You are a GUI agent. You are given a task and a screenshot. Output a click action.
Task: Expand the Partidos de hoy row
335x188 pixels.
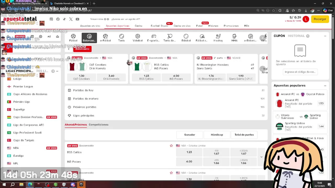point(166,90)
